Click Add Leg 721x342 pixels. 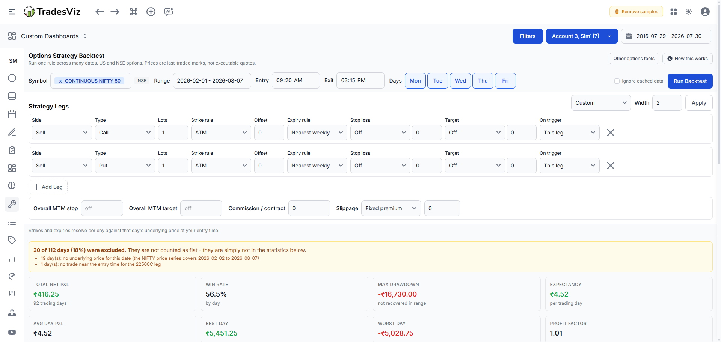point(48,187)
